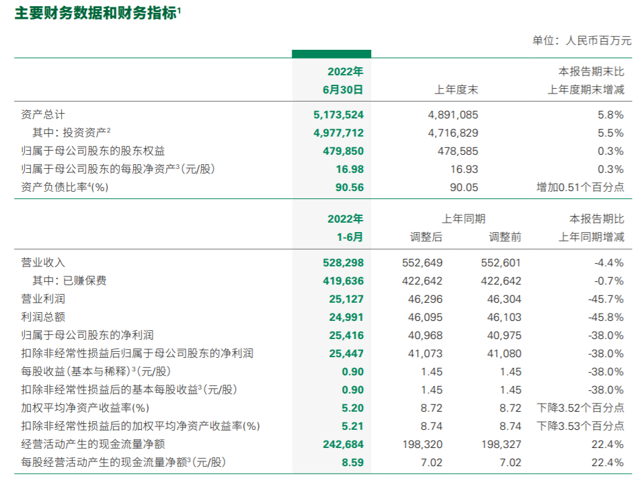Click the footnote superscript 1 after the title
Image resolution: width=640 pixels, height=485 pixels.
tap(179, 9)
